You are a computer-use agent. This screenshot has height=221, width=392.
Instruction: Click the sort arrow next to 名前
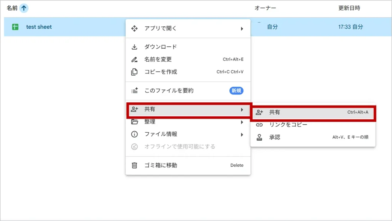point(24,8)
